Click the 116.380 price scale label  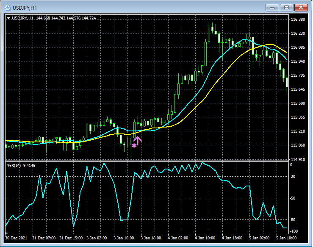(x=298, y=19)
